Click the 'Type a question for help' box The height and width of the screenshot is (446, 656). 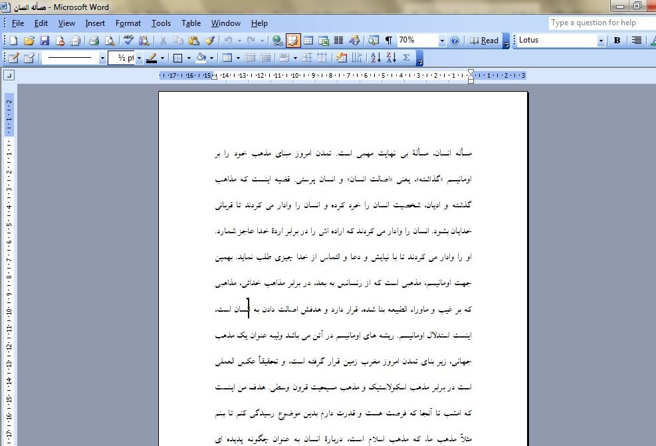601,23
